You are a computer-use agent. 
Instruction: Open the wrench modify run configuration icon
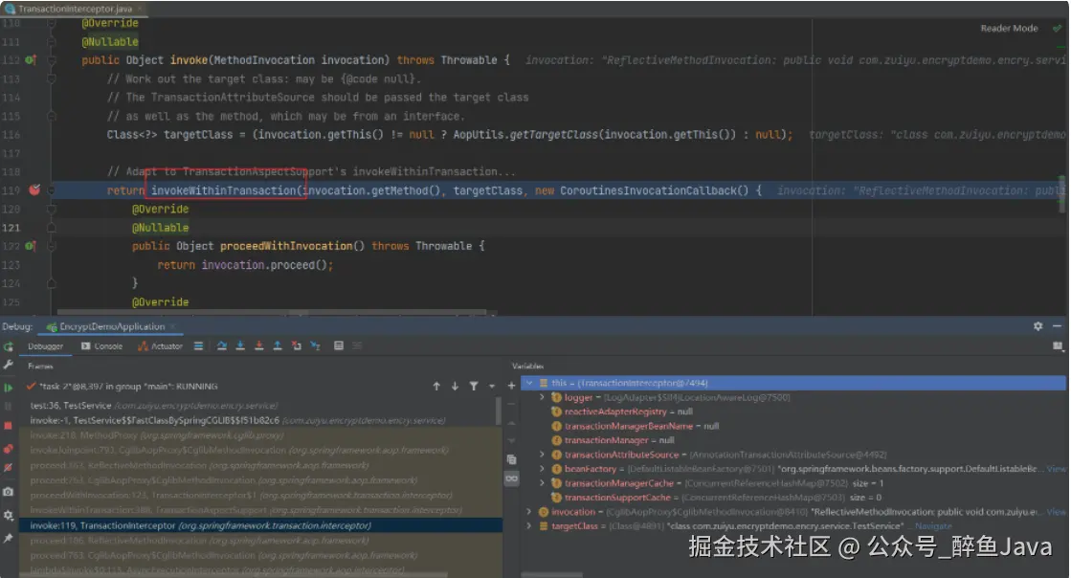coord(9,365)
